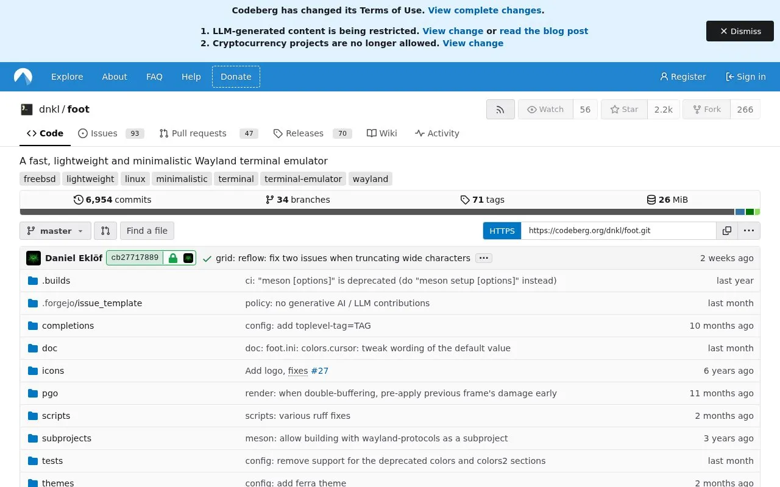View the 6,954 commits history

(x=112, y=200)
